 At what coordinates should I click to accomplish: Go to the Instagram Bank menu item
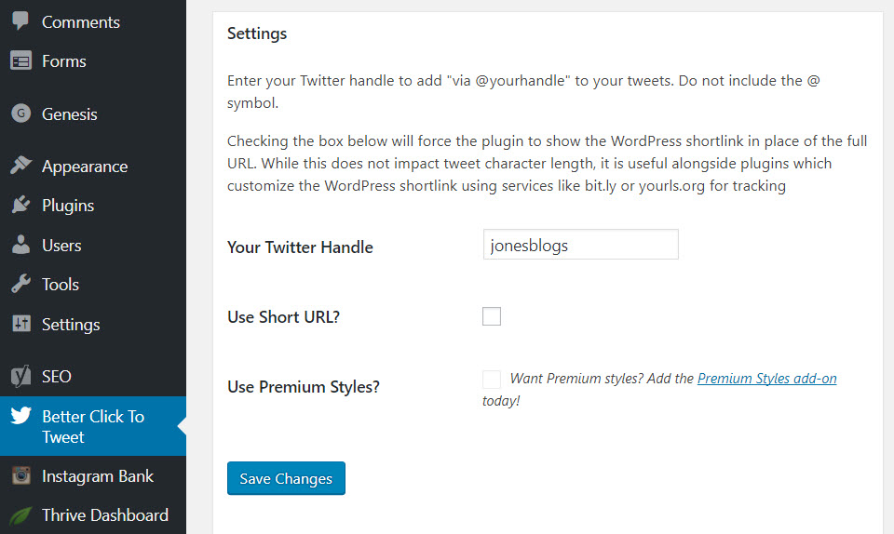98,476
